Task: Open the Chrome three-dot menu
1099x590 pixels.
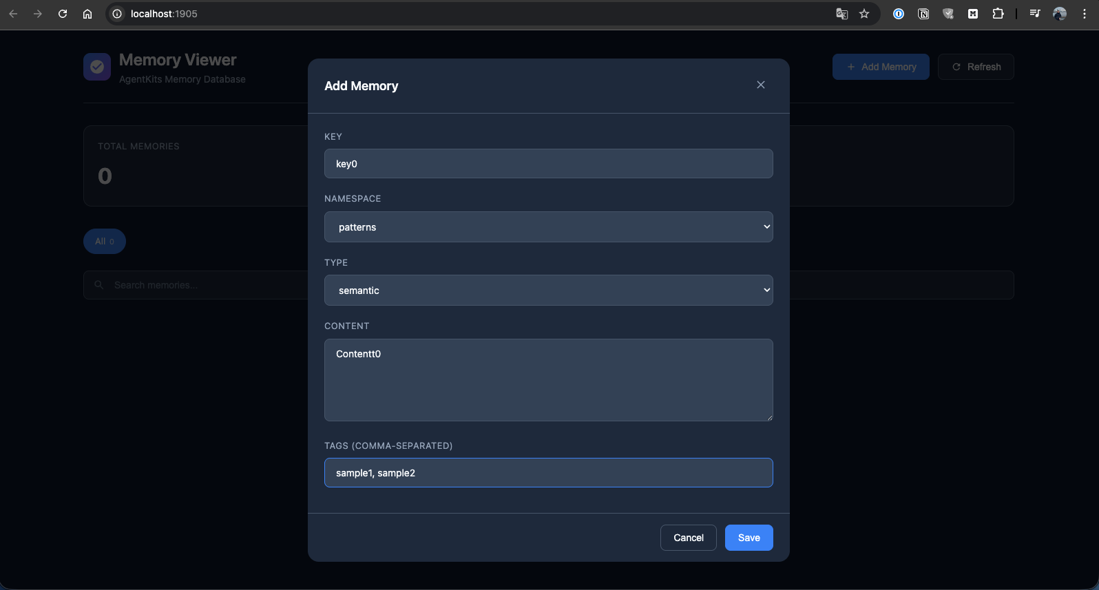Action: [x=1085, y=14]
